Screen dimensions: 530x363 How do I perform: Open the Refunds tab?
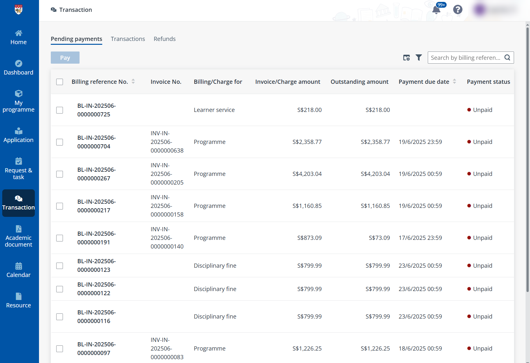click(x=165, y=39)
